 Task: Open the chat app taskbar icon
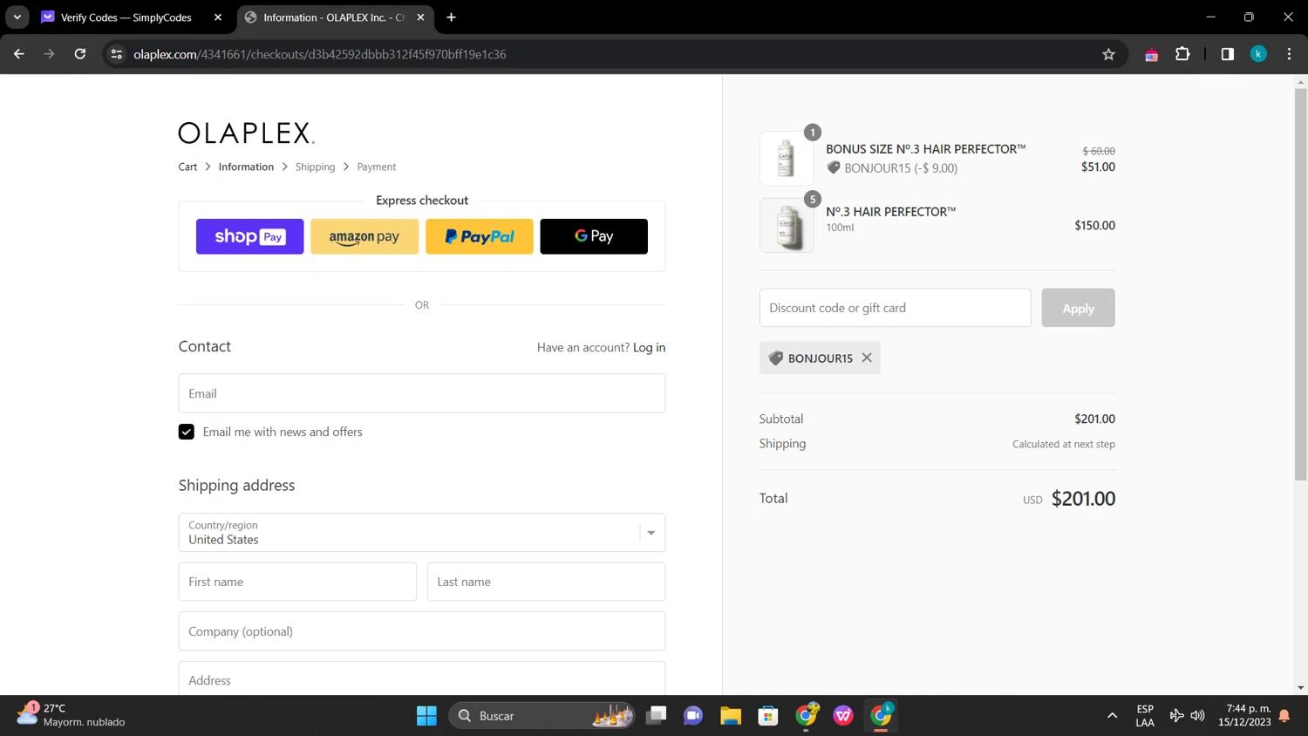tap(693, 716)
